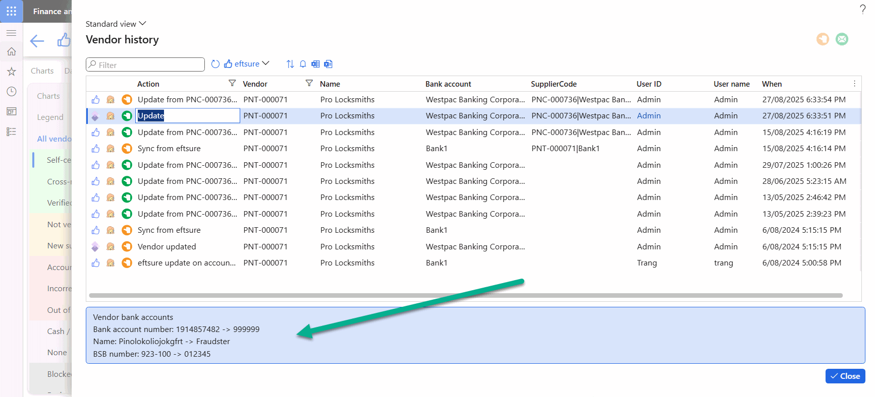Click green status icon on 28/06/2025 row

(127, 181)
